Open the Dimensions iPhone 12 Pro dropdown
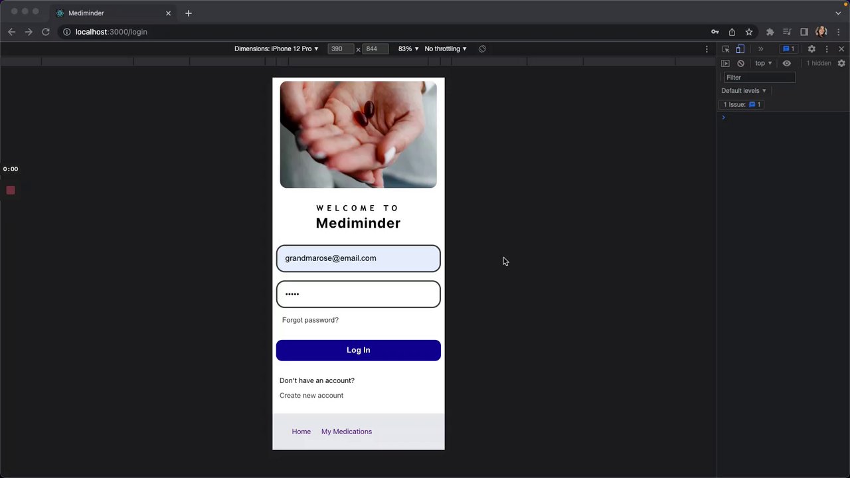Viewport: 850px width, 478px height. coord(276,49)
